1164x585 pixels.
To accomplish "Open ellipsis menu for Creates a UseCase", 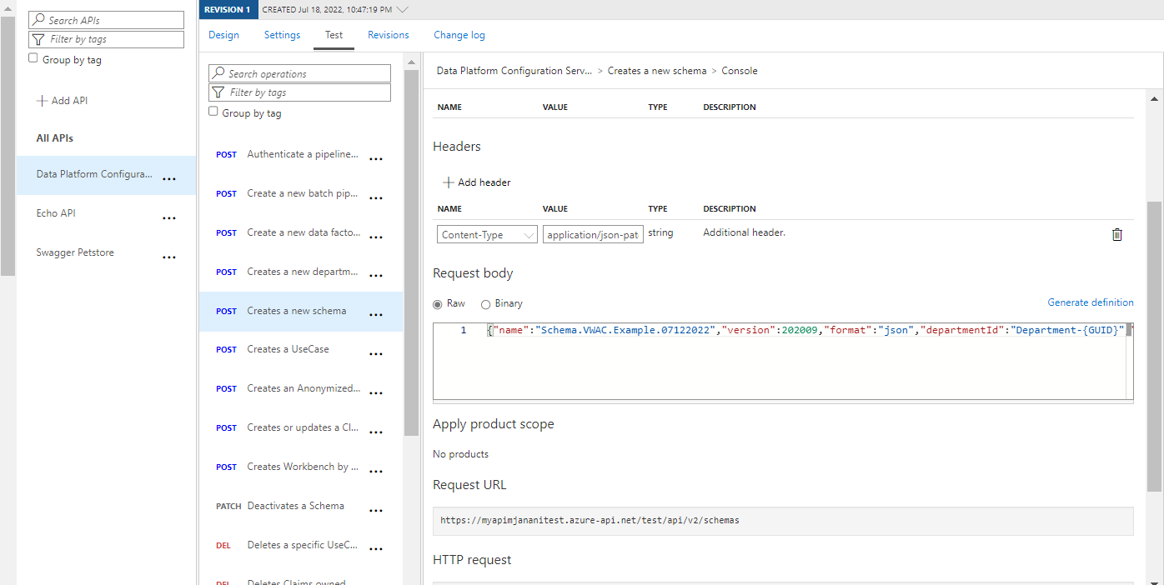I will click(376, 354).
